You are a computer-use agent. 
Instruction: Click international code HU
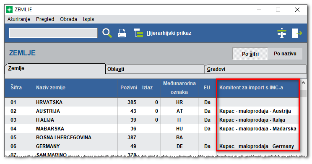click(179, 129)
